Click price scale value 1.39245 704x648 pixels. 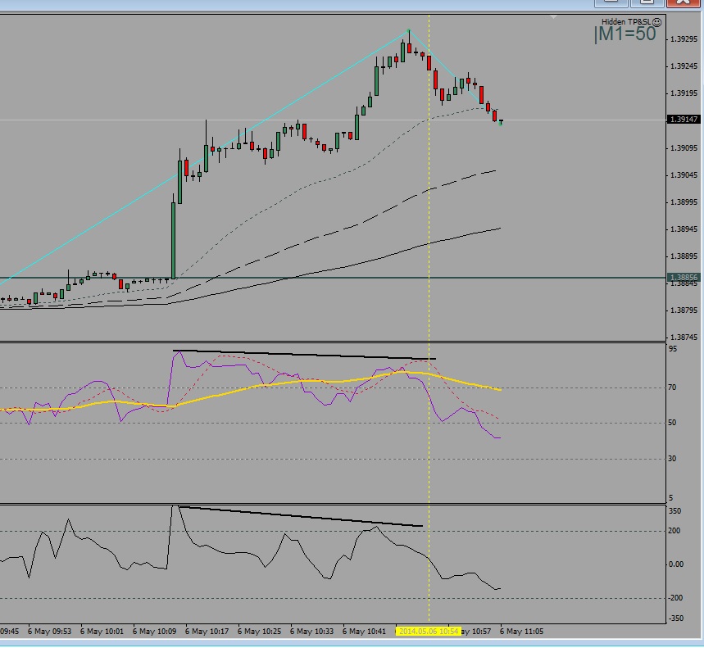[684, 66]
